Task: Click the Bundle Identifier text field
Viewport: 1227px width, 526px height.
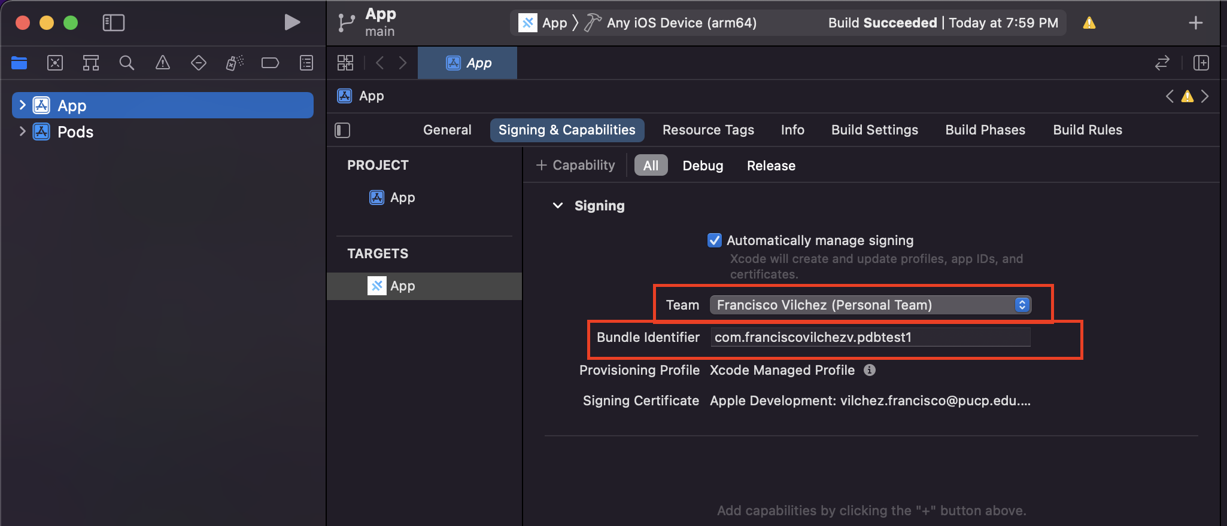Action: pyautogui.click(x=870, y=338)
